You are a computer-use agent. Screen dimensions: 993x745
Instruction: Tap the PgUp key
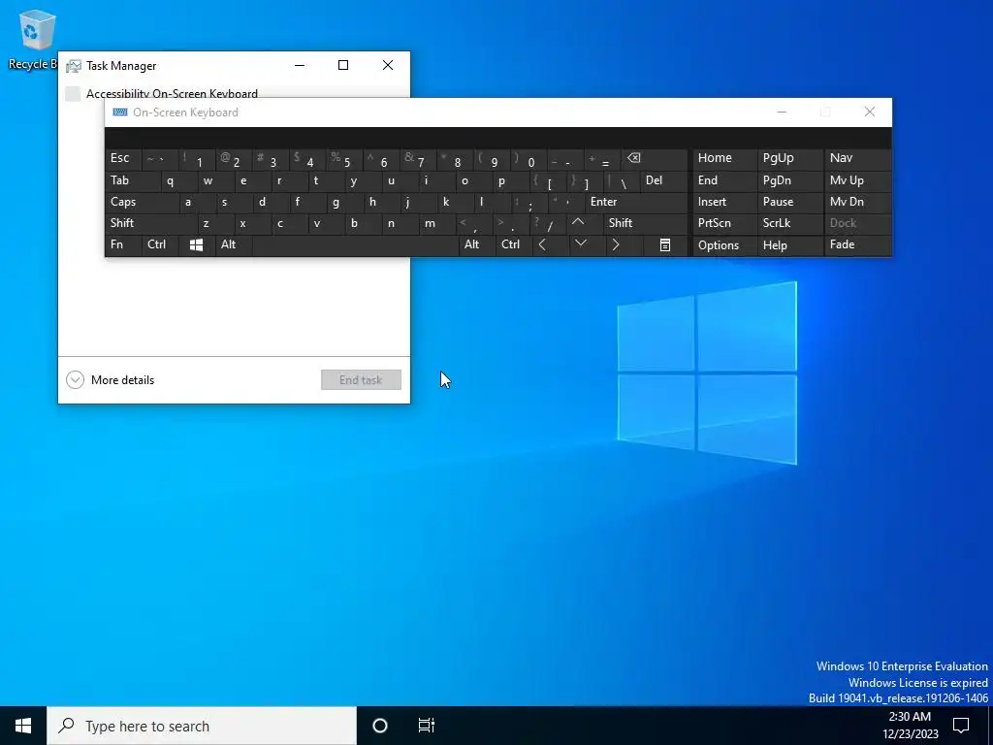789,158
